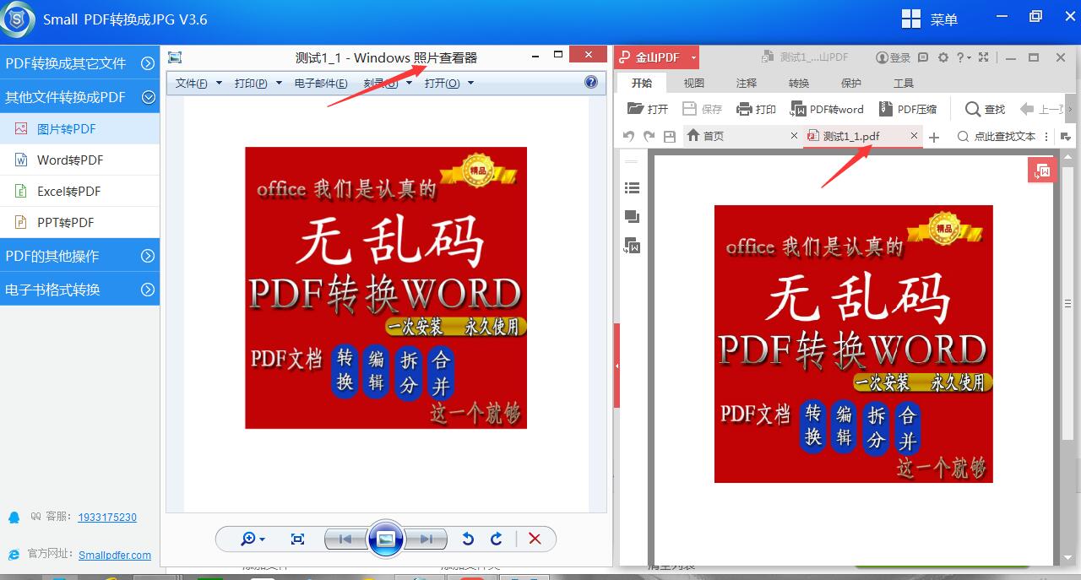Switch to 转换 tab in 金山PDF

point(799,83)
